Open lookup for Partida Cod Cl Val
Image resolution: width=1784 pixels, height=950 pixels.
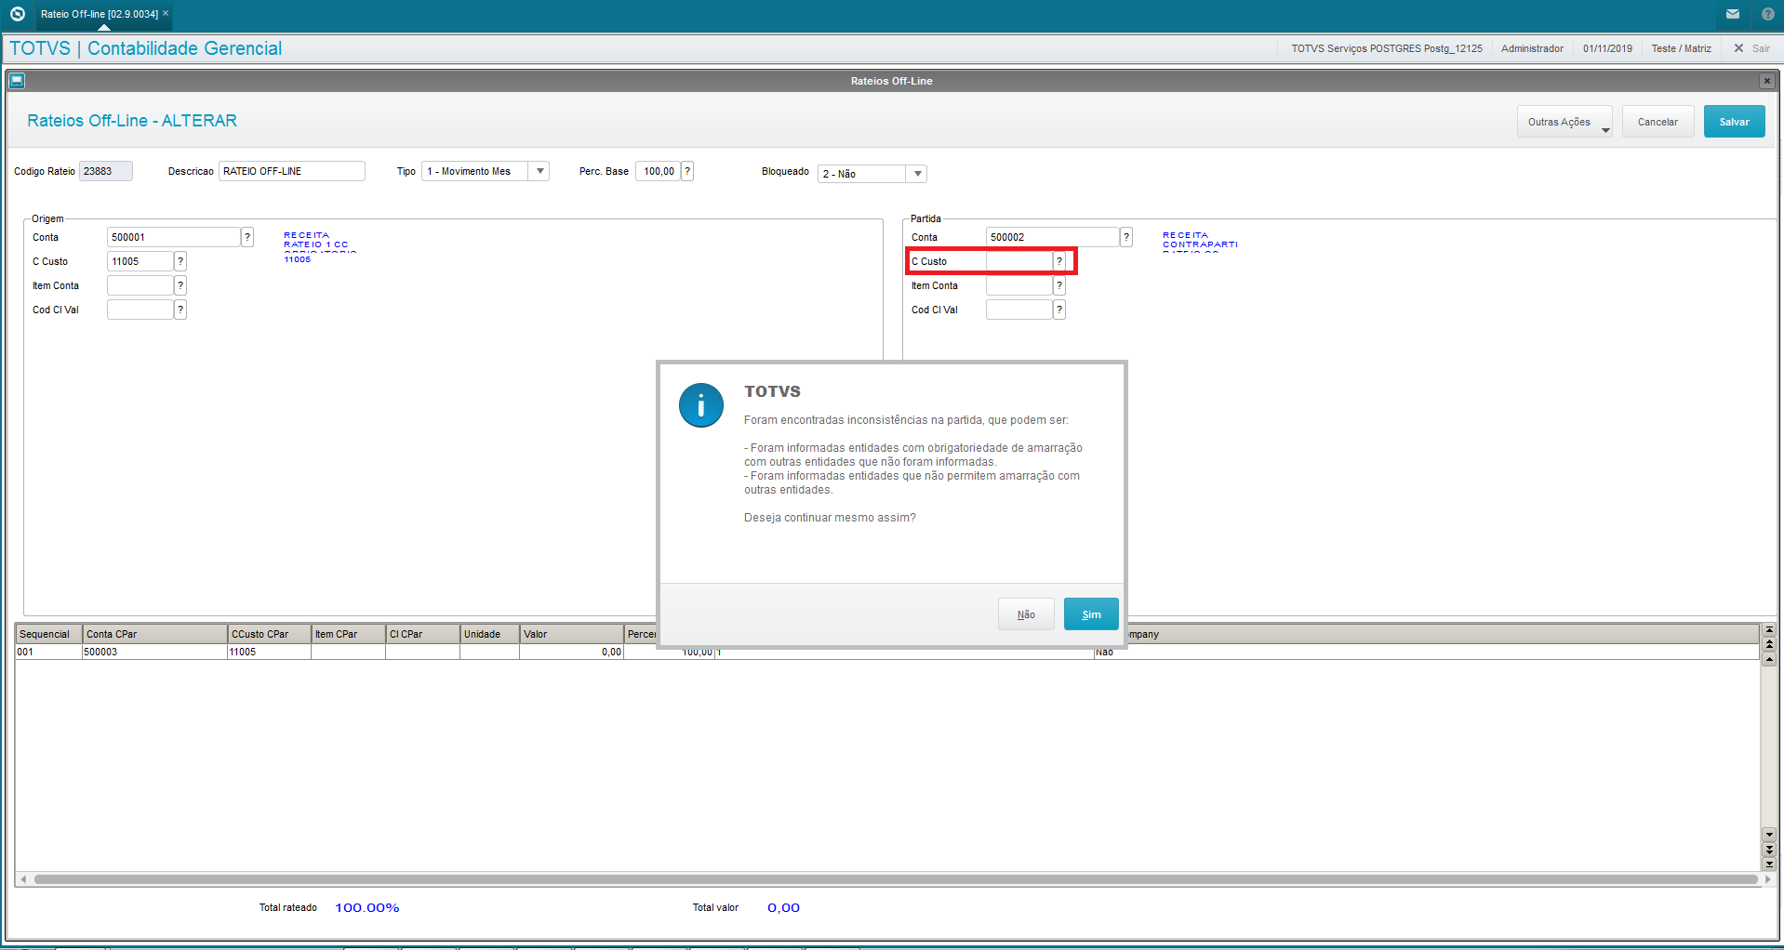(x=1059, y=310)
